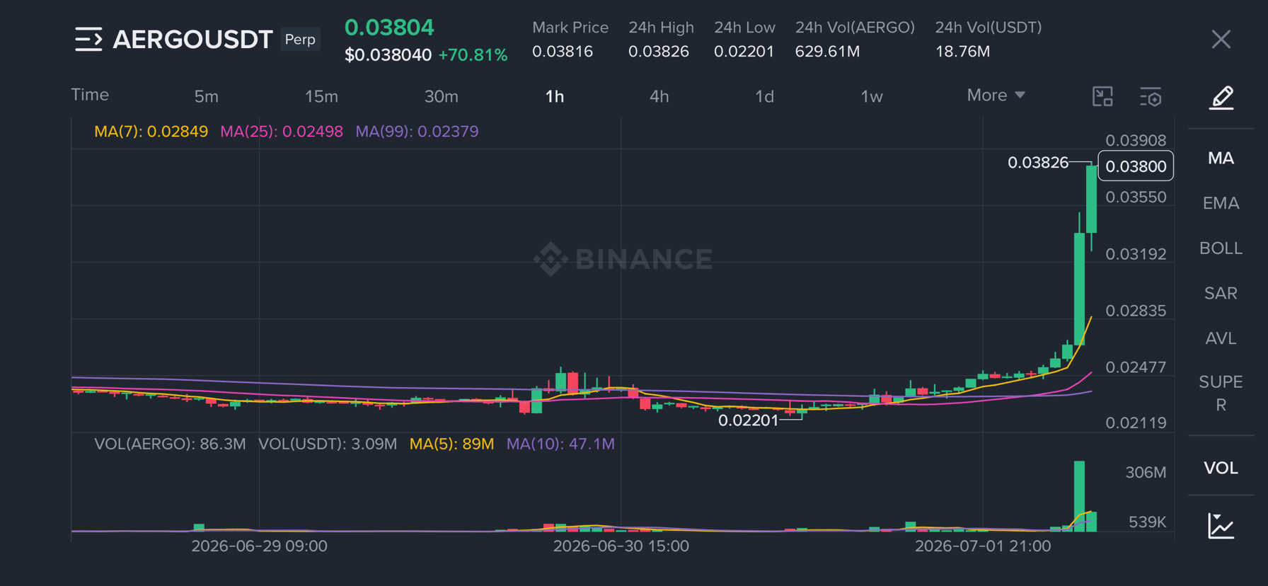The height and width of the screenshot is (586, 1268).
Task: Click the MA(7): 0.02849 legend
Action: click(x=151, y=132)
